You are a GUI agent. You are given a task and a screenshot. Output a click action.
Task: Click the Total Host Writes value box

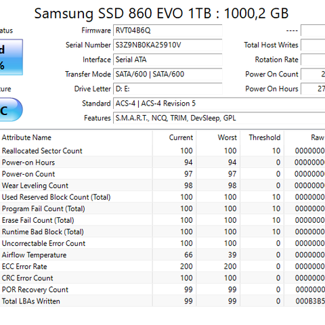[x=313, y=45]
